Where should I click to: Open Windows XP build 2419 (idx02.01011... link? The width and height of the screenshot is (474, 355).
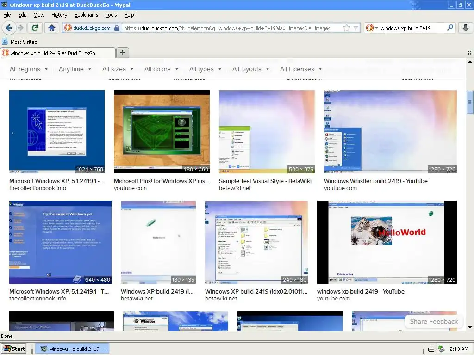click(256, 292)
